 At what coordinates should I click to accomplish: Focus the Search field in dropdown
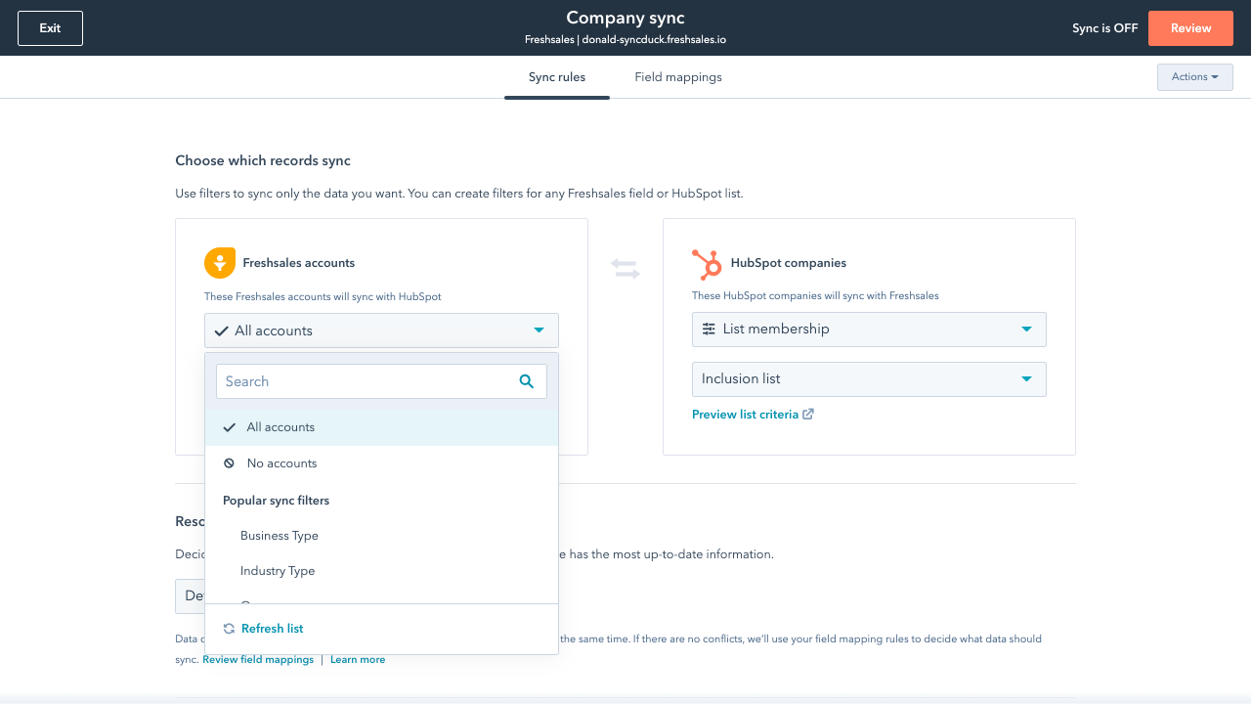(367, 382)
